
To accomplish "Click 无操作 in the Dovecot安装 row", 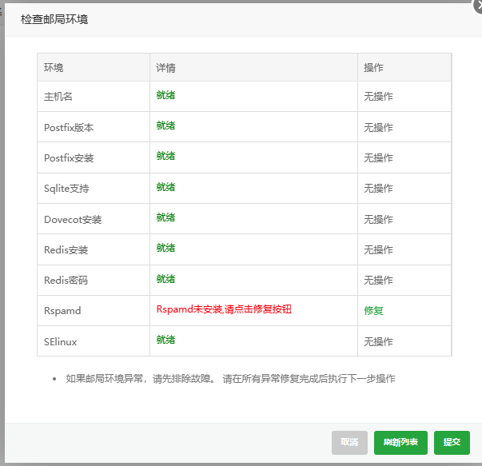I will click(x=378, y=219).
